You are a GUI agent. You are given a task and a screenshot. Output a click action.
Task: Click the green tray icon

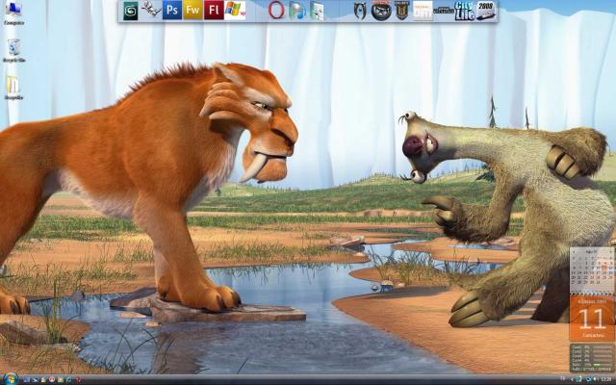577,379
